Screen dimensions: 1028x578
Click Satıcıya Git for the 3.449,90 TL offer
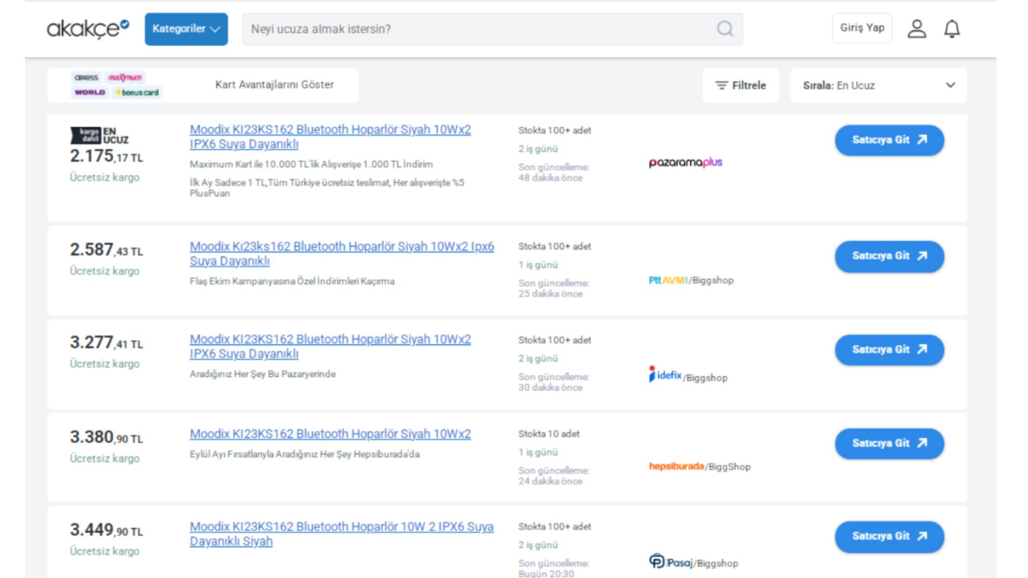889,536
